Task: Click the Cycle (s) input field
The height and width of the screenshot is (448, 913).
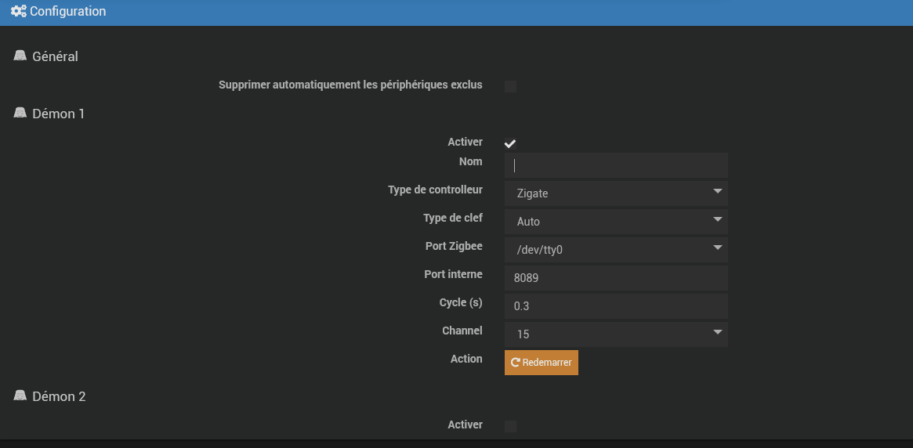Action: pos(616,306)
